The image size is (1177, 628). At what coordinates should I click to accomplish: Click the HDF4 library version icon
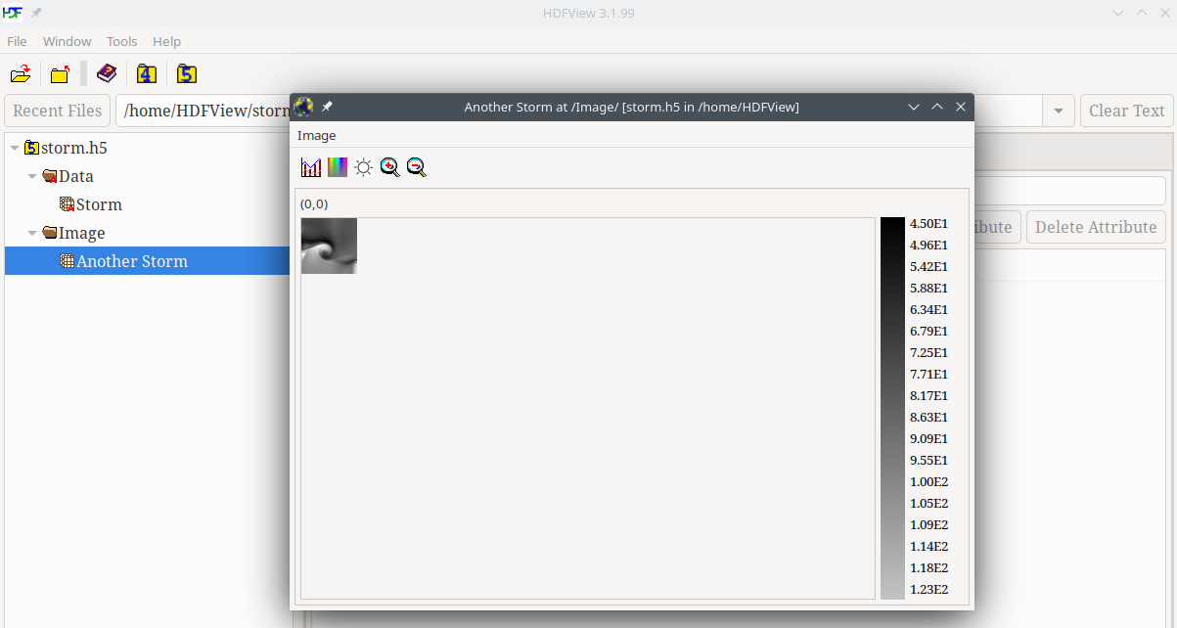click(x=147, y=74)
